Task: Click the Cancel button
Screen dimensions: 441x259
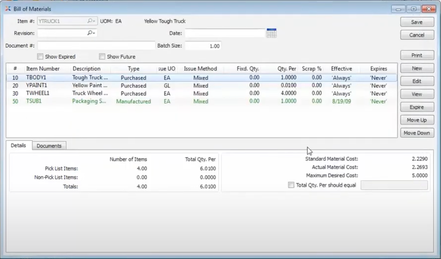Action: [417, 35]
